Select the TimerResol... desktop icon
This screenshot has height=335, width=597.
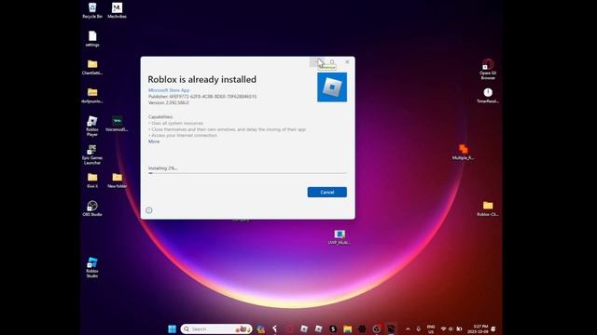[x=488, y=95]
